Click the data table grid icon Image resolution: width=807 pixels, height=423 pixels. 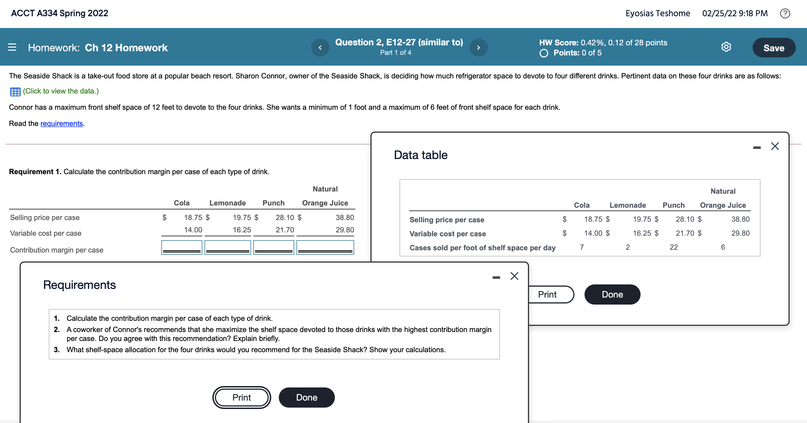[15, 92]
